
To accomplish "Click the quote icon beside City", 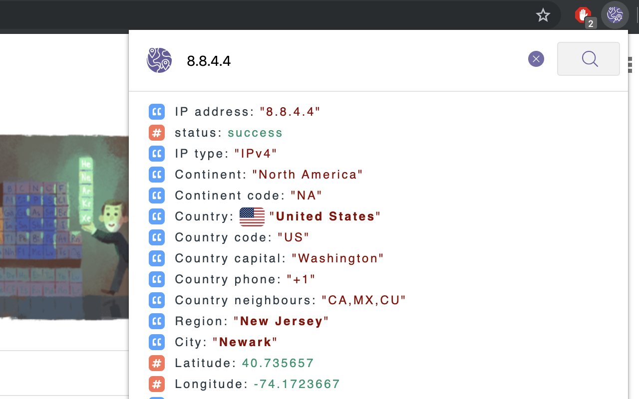I will [157, 342].
